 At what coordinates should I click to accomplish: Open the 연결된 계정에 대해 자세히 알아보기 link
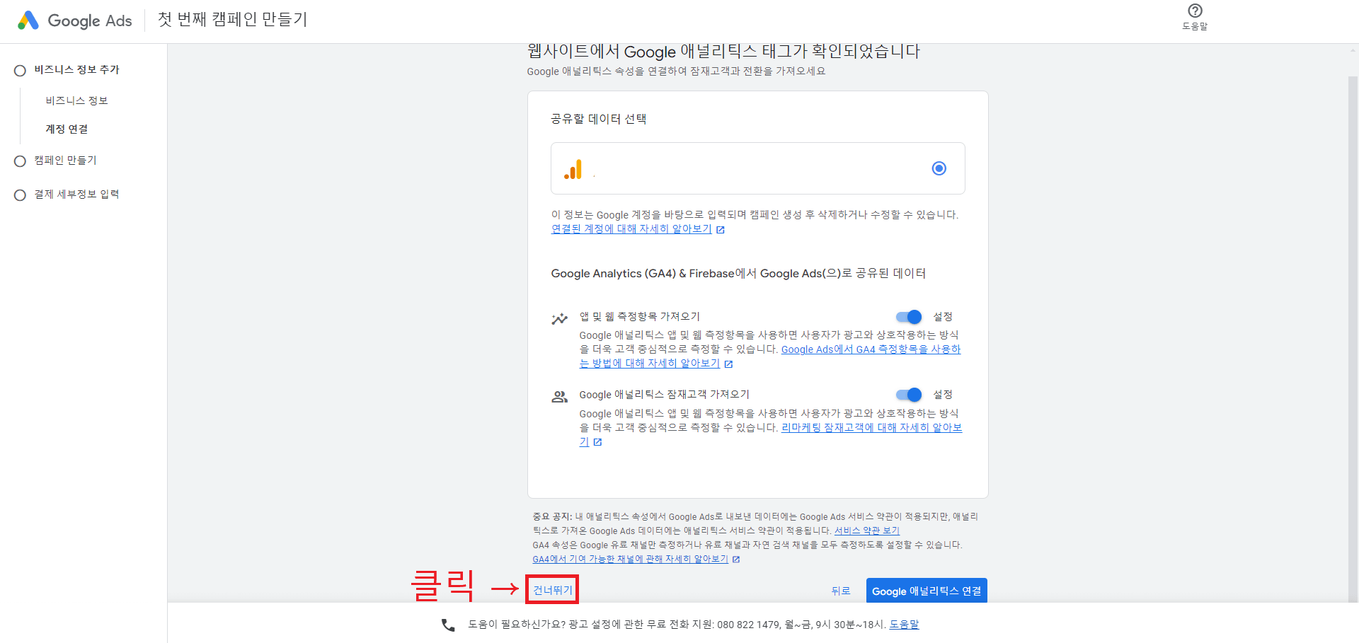[632, 228]
